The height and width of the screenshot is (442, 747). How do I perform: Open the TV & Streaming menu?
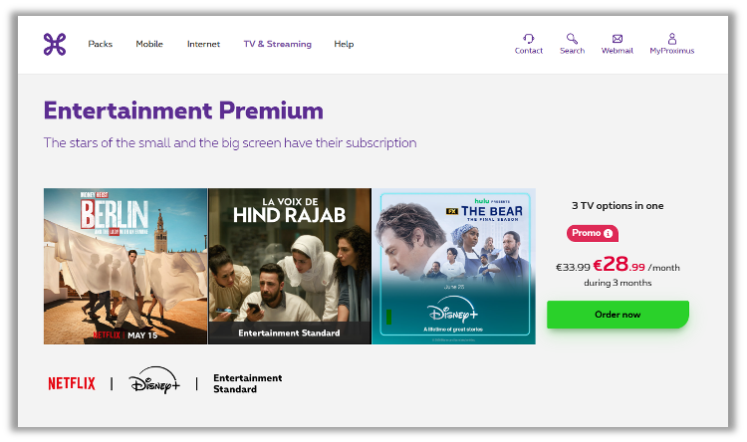point(277,44)
